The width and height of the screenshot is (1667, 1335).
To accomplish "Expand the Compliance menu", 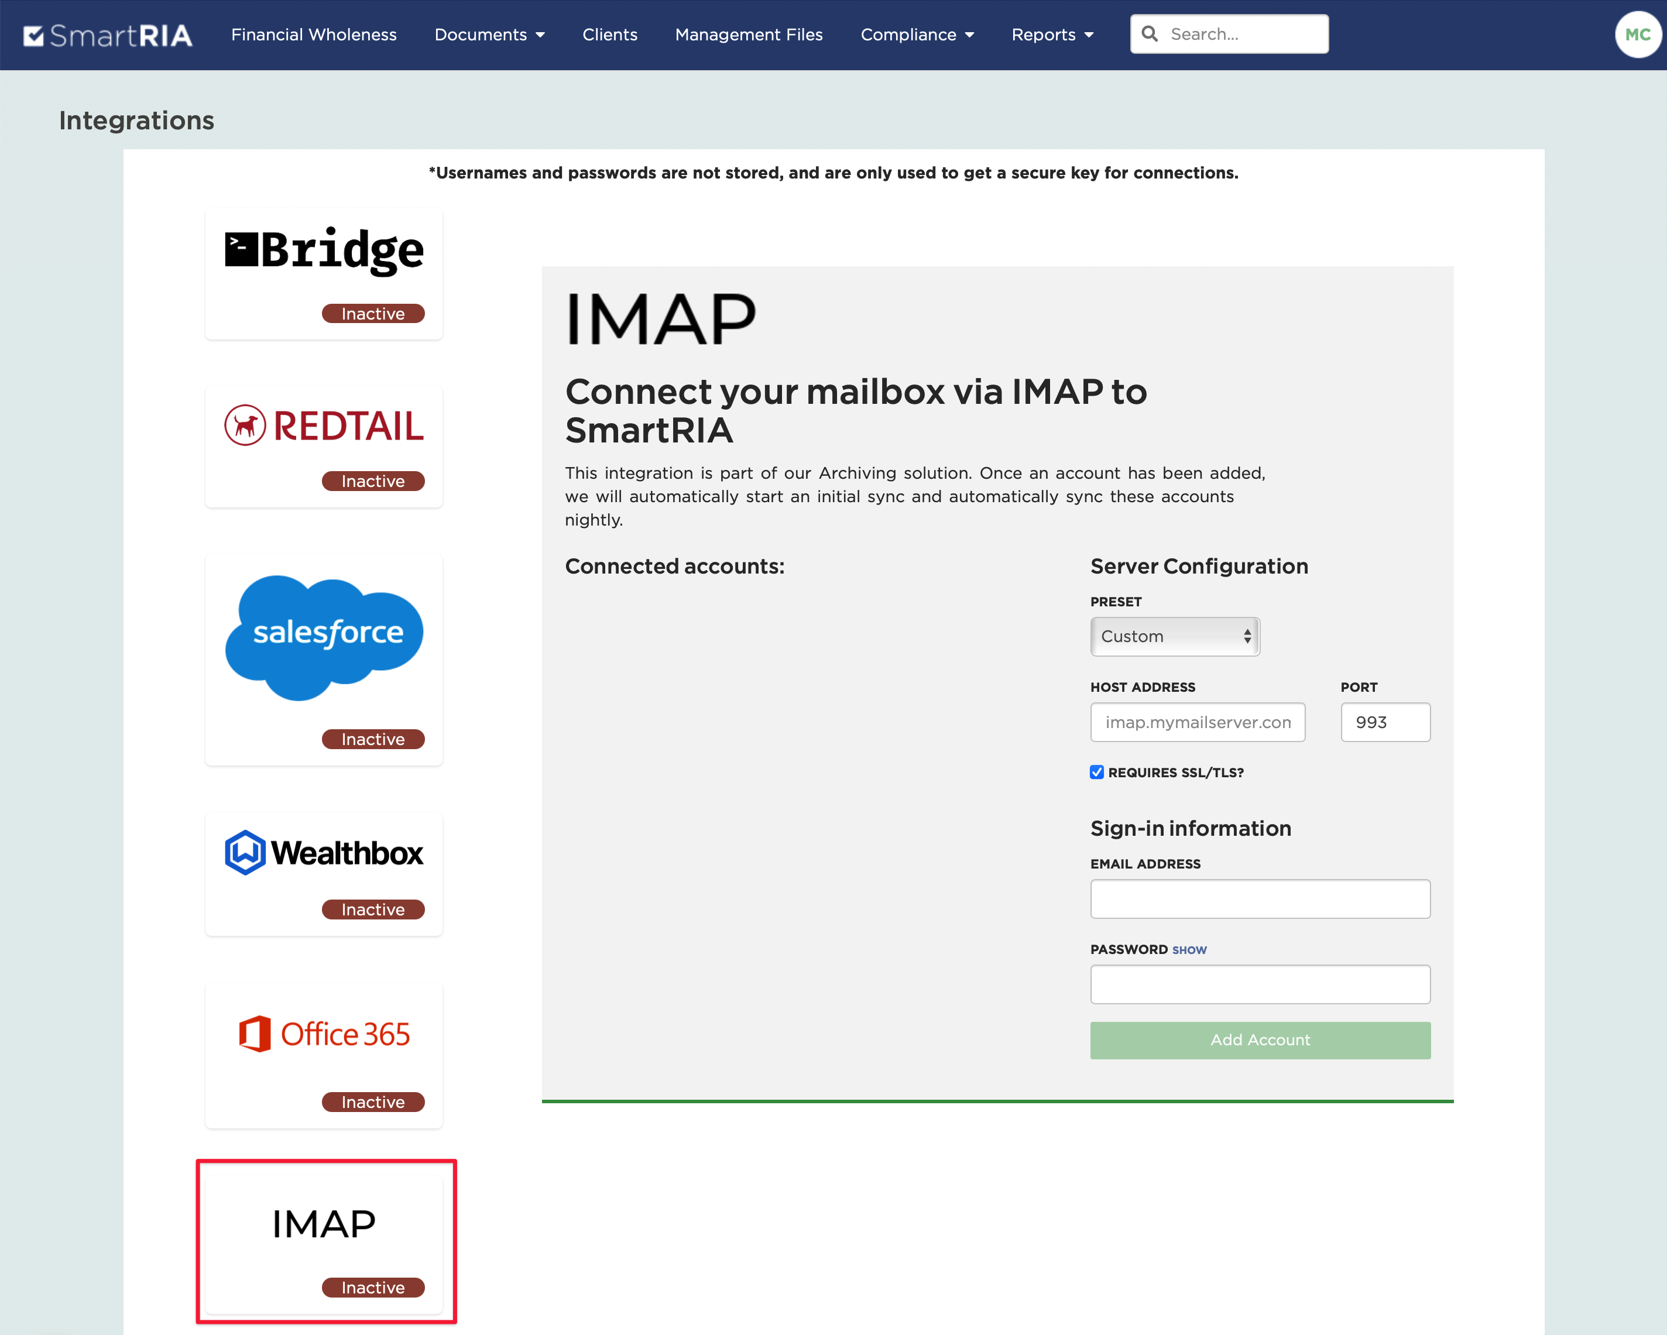I will pos(917,35).
